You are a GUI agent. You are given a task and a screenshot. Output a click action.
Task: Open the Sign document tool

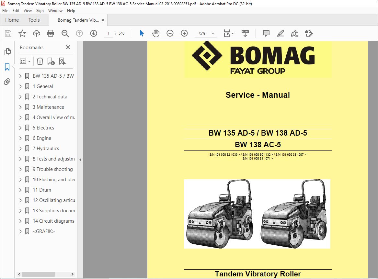pos(294,33)
